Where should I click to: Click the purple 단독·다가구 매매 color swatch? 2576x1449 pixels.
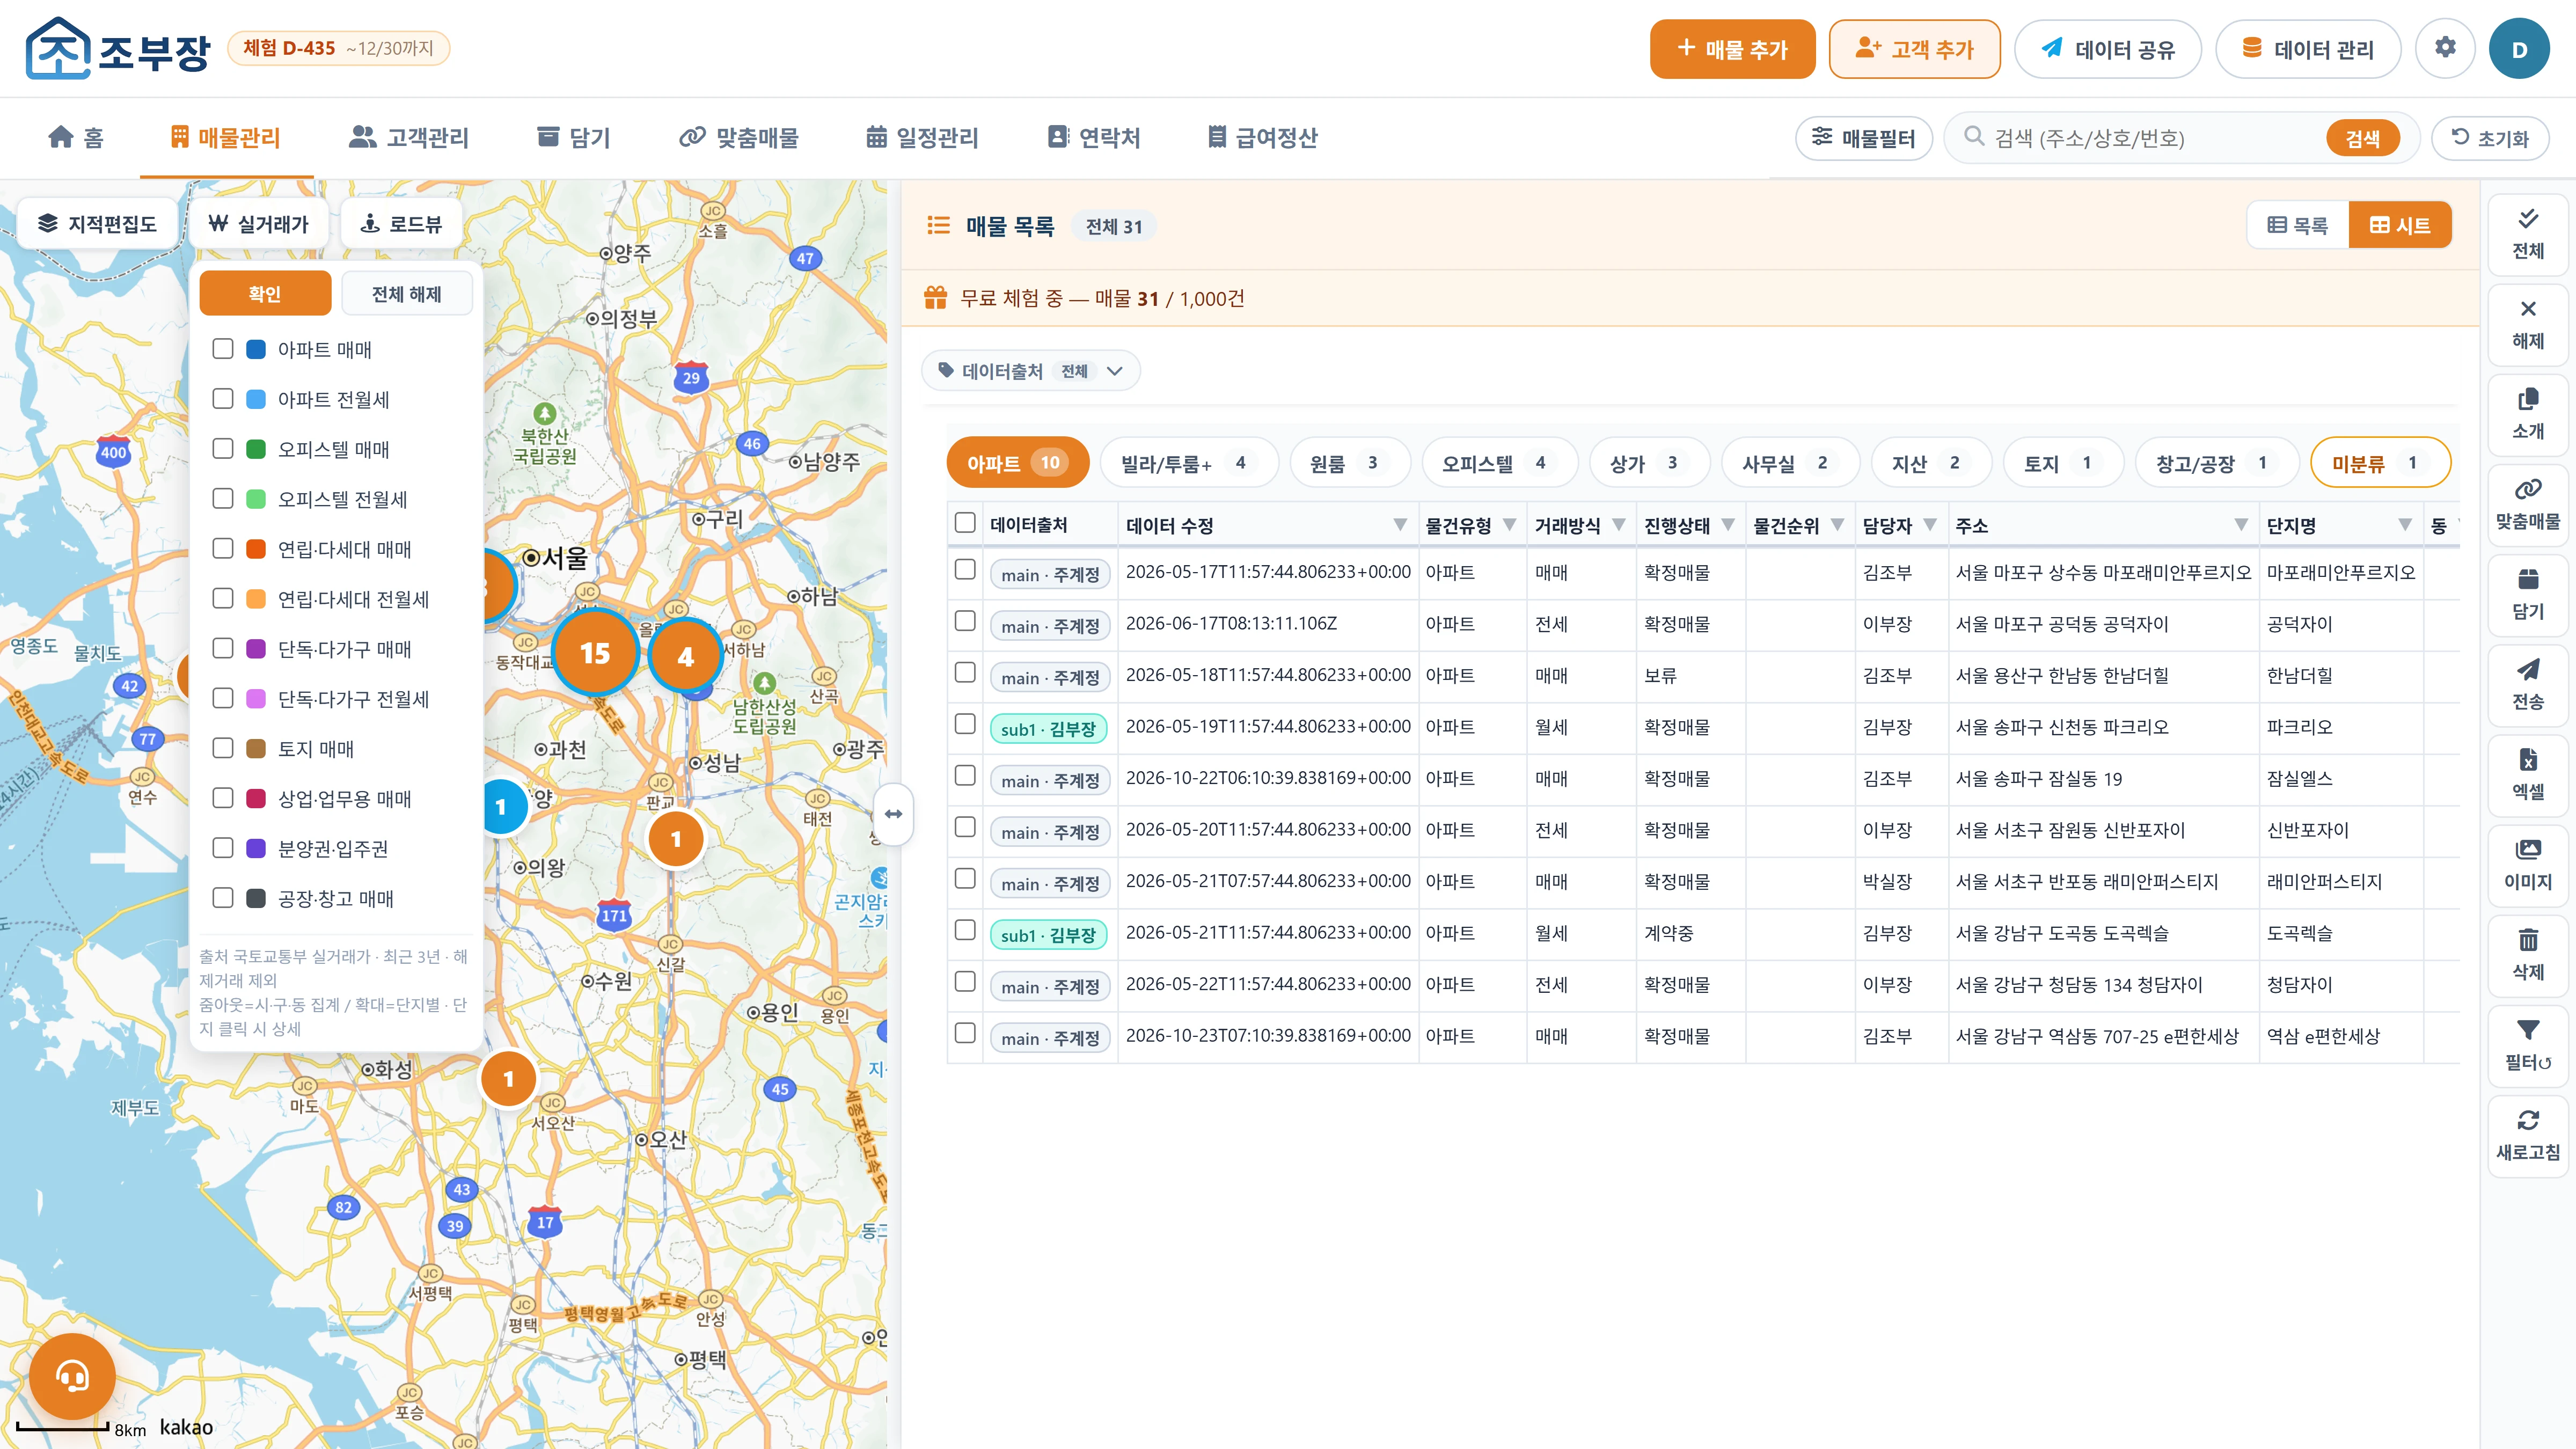point(256,648)
